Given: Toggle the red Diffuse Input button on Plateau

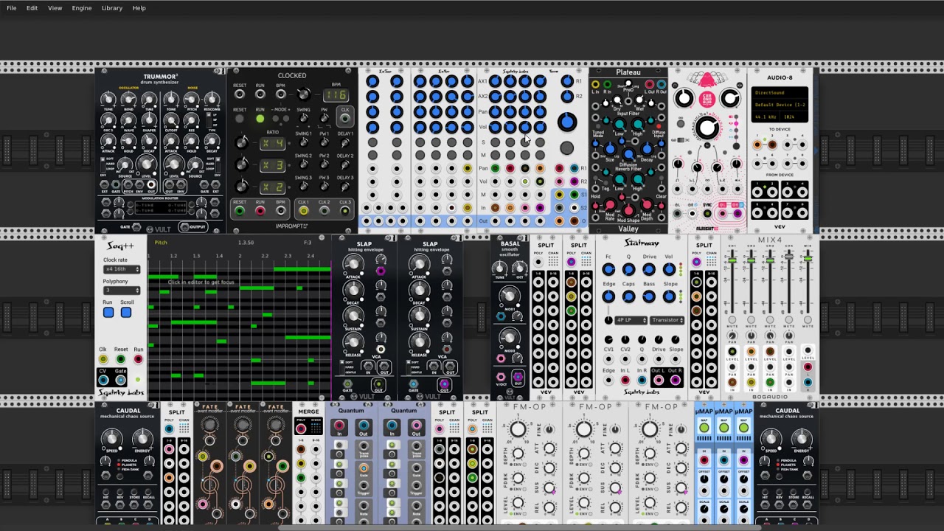Looking at the screenshot, I should (x=658, y=128).
